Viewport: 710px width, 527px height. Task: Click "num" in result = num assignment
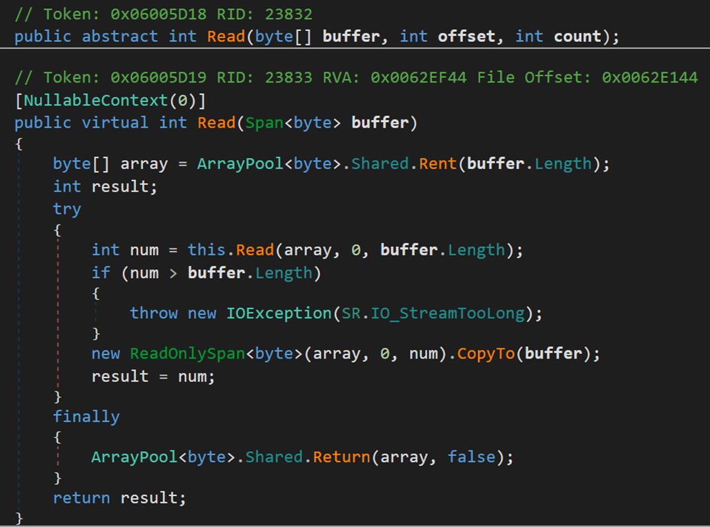[x=192, y=376]
